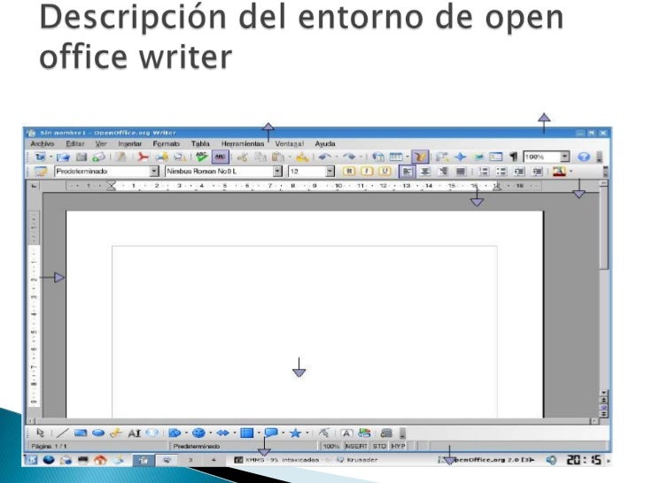Click the blue Help question mark icon
The width and height of the screenshot is (645, 483).
click(584, 157)
